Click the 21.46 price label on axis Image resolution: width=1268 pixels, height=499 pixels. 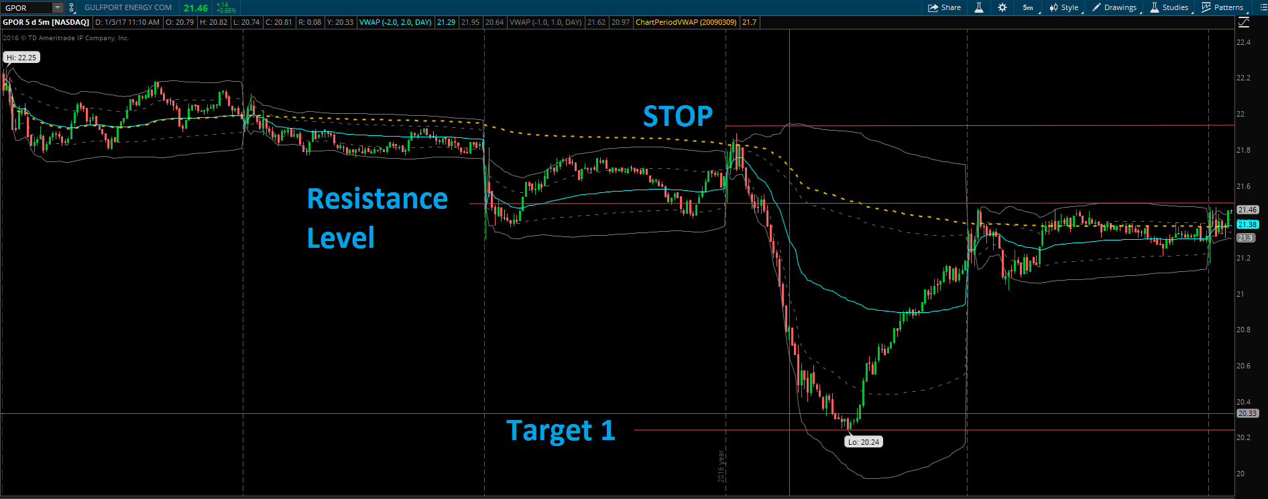coord(1247,210)
